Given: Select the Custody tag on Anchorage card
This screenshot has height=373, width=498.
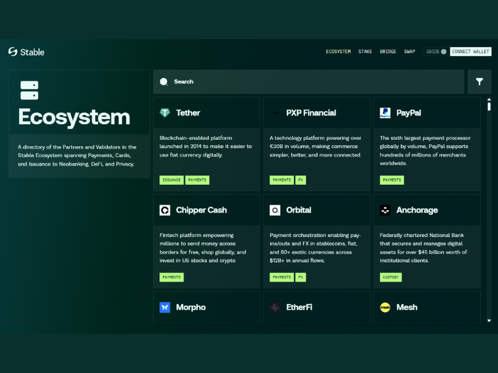Looking at the screenshot, I should pos(391,277).
